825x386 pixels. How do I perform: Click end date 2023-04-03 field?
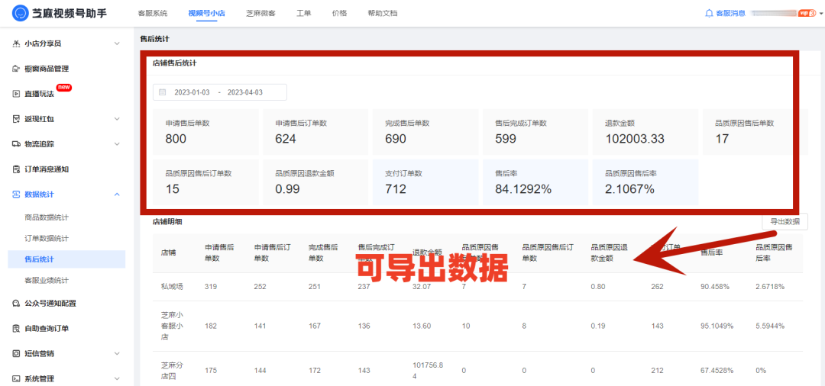pyautogui.click(x=245, y=92)
